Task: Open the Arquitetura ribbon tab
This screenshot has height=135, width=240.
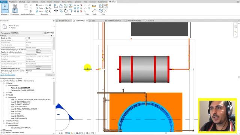Action: [x=13, y=2]
